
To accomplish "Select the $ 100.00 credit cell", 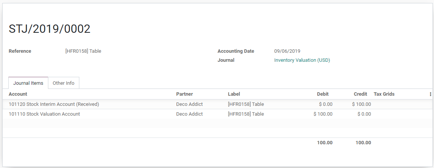I will click(361, 104).
